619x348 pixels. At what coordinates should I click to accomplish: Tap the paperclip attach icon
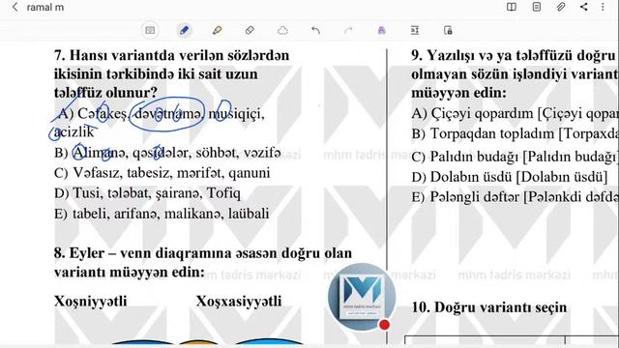(x=561, y=7)
